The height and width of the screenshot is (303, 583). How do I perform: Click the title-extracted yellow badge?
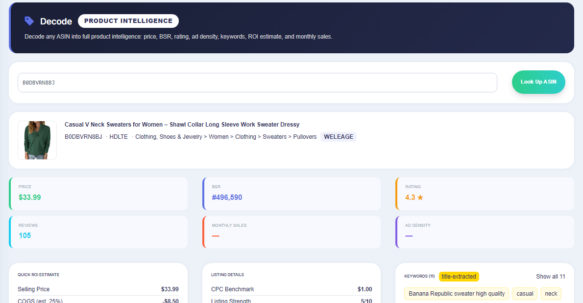459,277
